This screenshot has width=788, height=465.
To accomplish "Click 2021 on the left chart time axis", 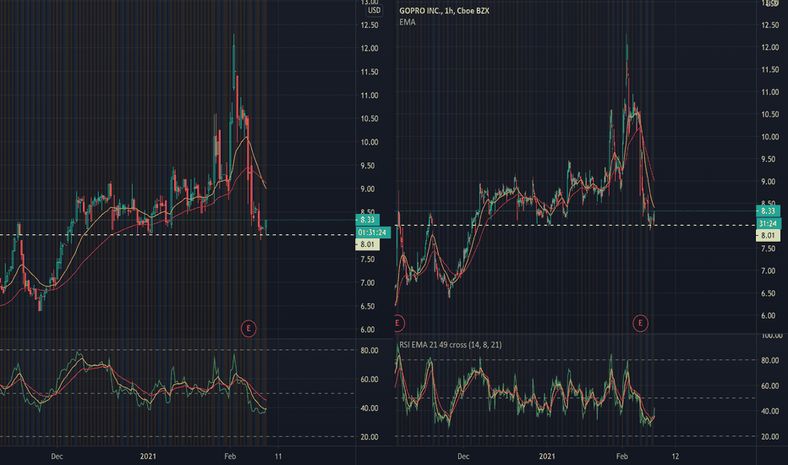I will coord(148,457).
